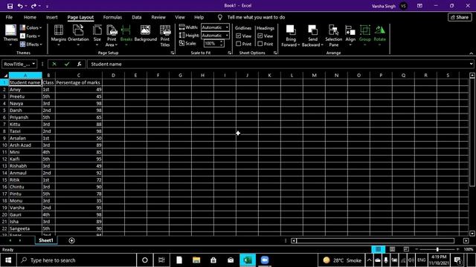The height and width of the screenshot is (267, 476).
Task: Click the horizontal scroll right arrow
Action: point(466,240)
